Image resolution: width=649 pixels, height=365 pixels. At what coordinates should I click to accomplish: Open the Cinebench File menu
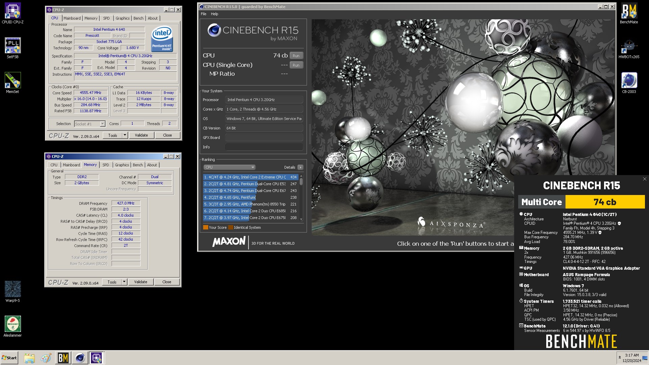[x=203, y=14]
